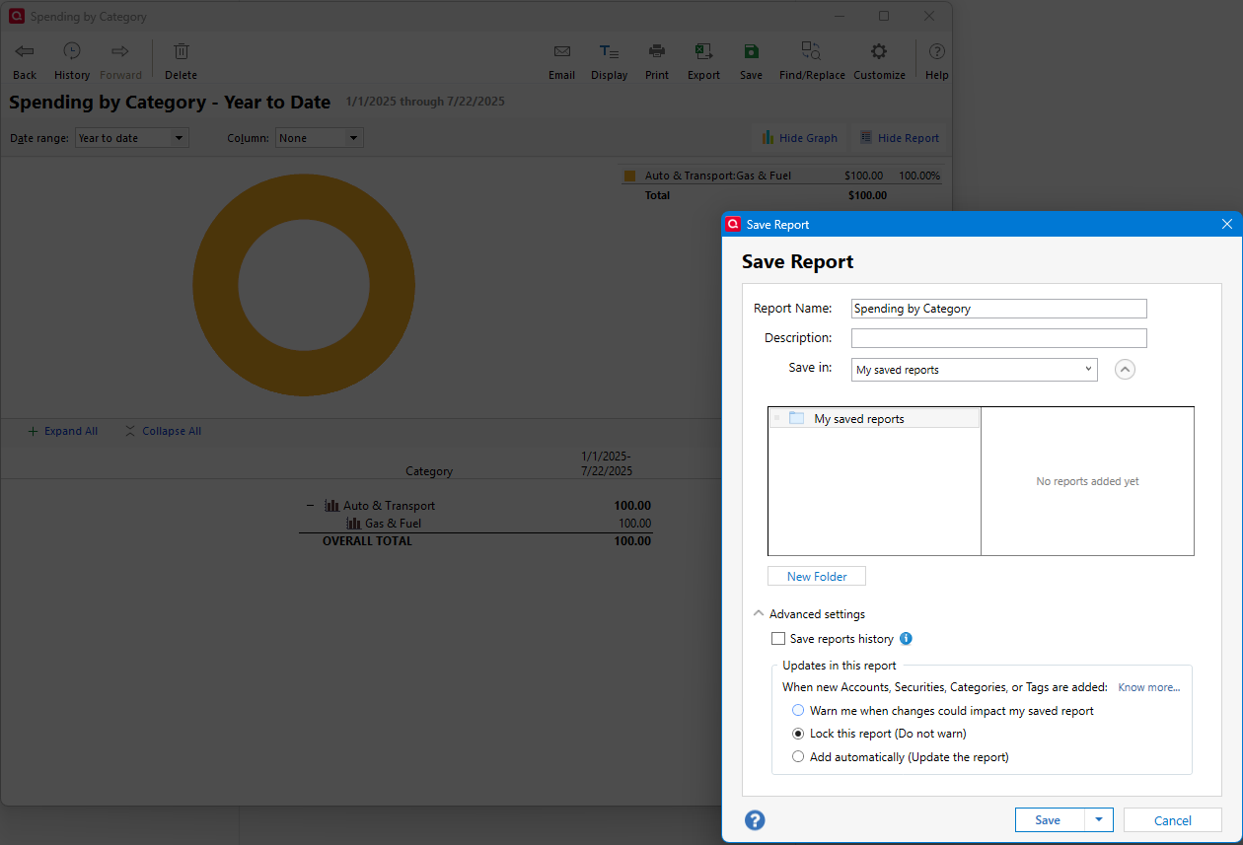Image resolution: width=1243 pixels, height=845 pixels.
Task: Click the Auto & Transport:Gas & Fuel legend entry
Action: pos(718,176)
